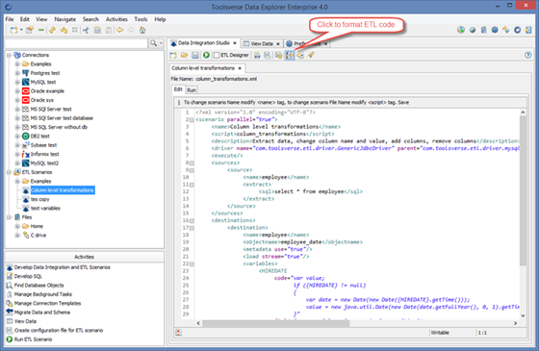The height and width of the screenshot is (351, 539).
Task: Click Develop Data Integration and ETL Scenarios
Action: [63, 267]
